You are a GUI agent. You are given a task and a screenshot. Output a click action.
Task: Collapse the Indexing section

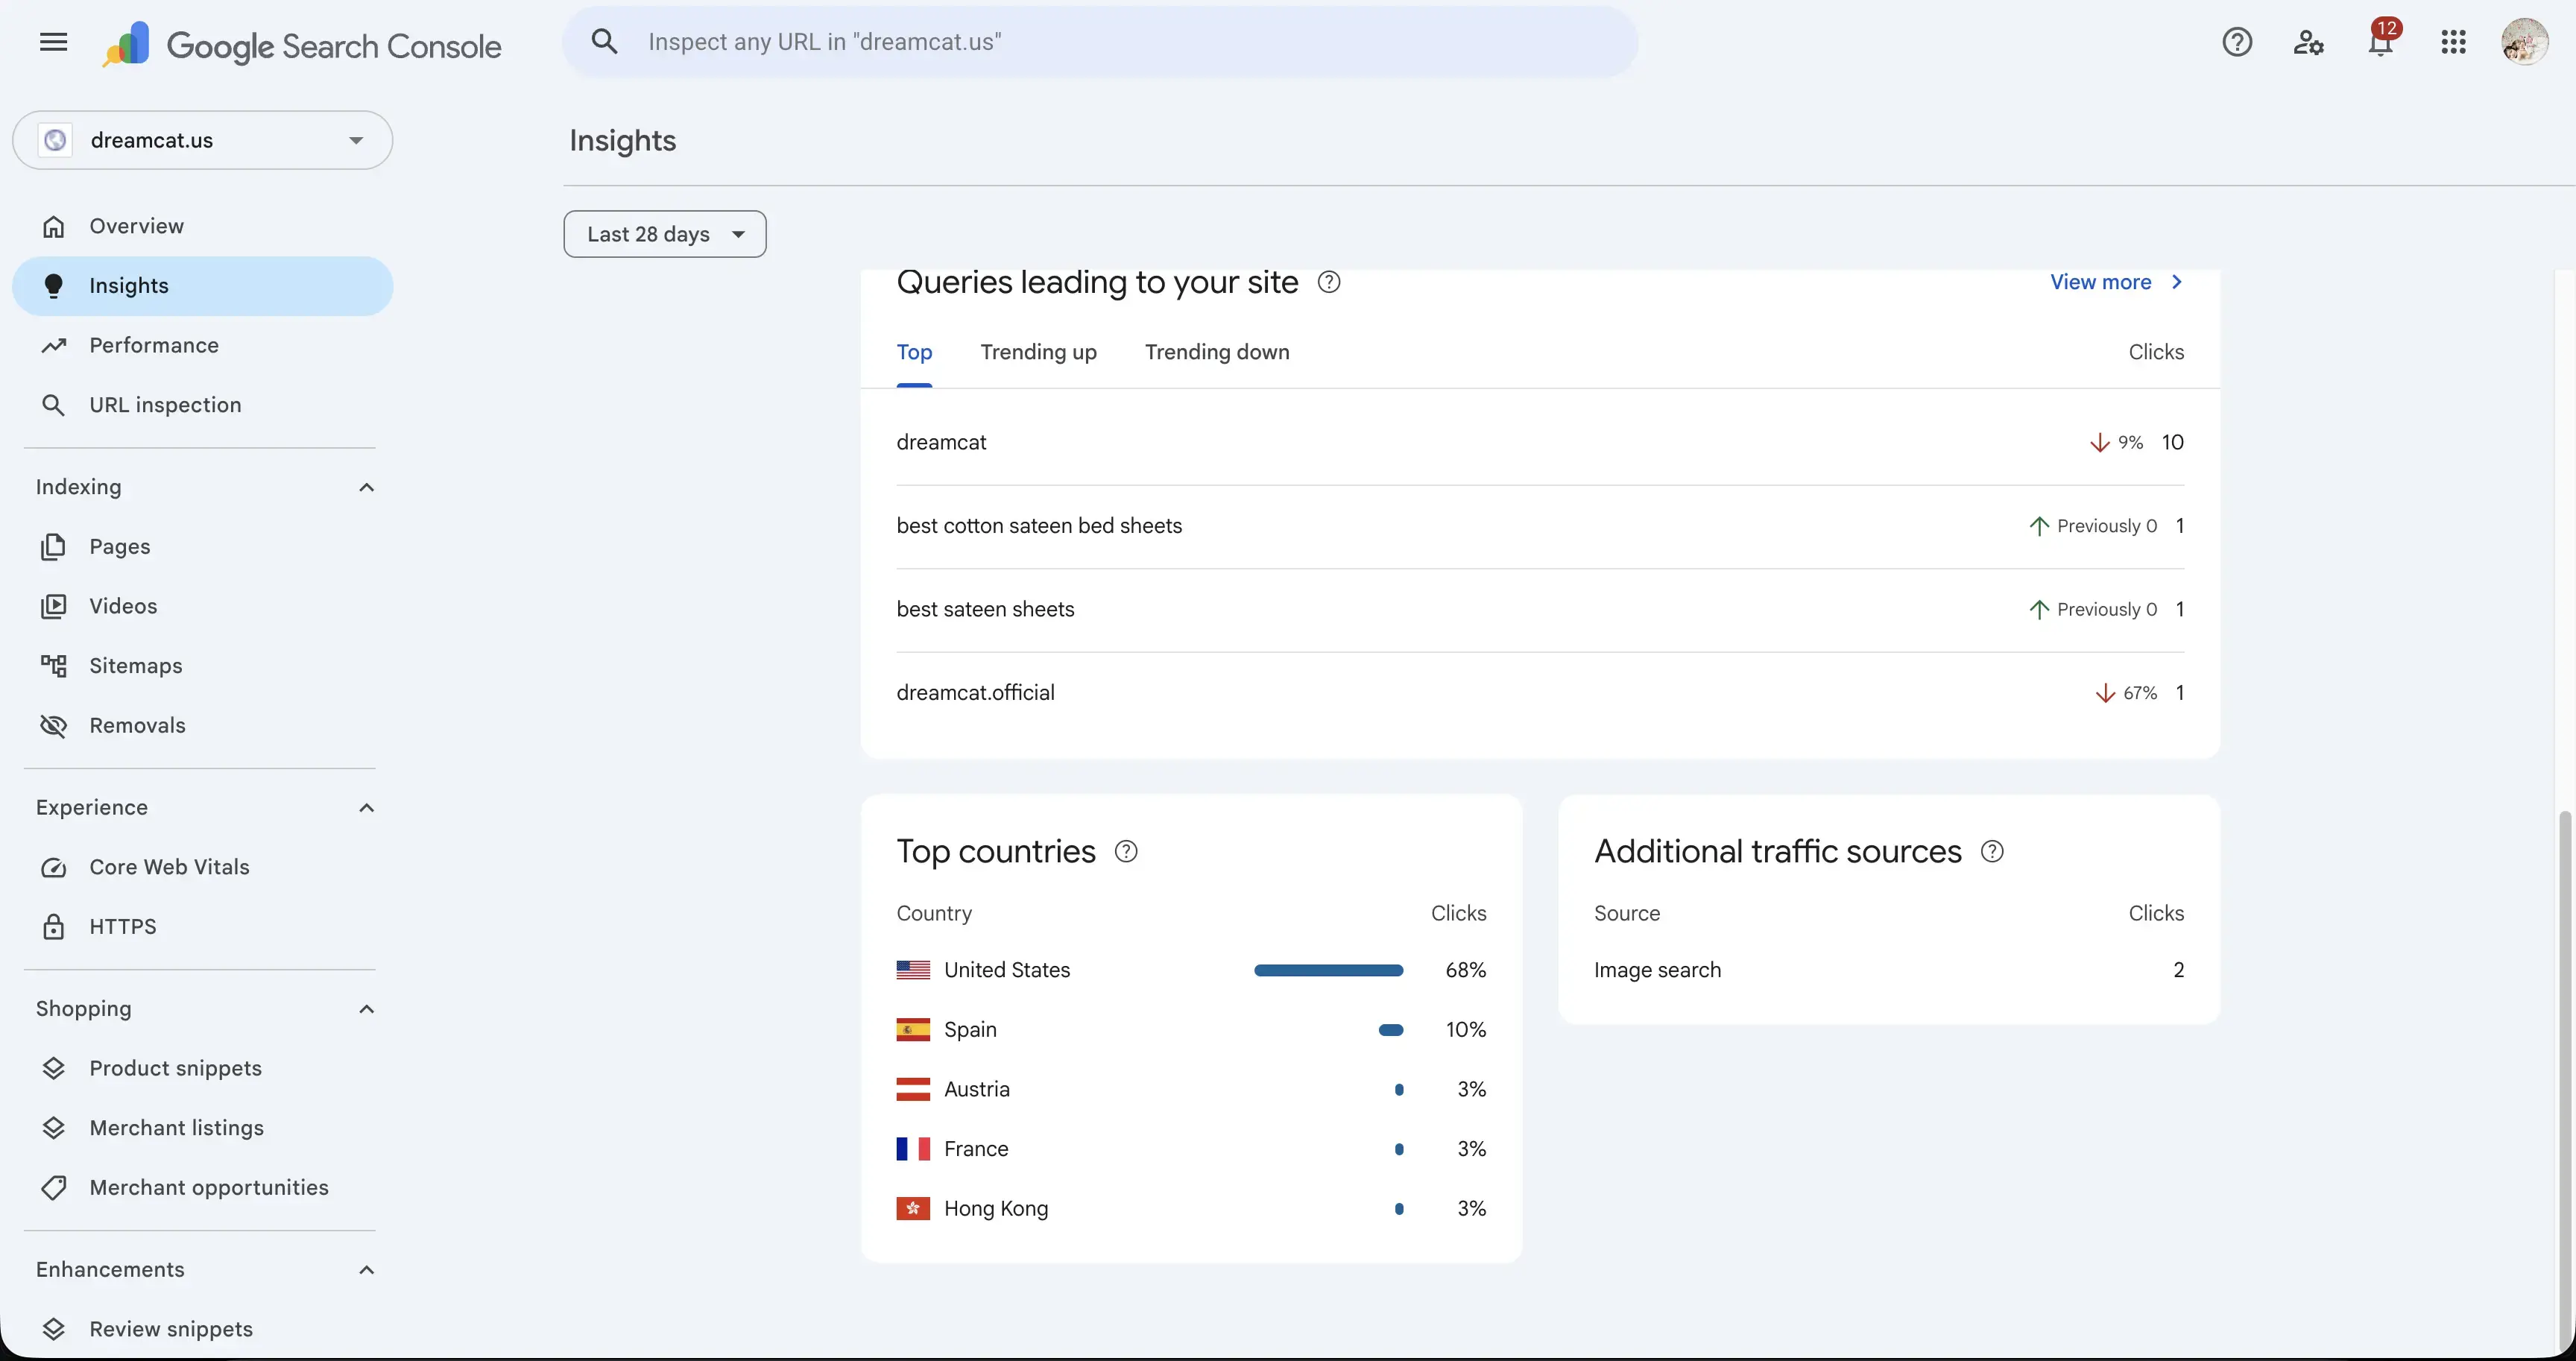point(366,487)
